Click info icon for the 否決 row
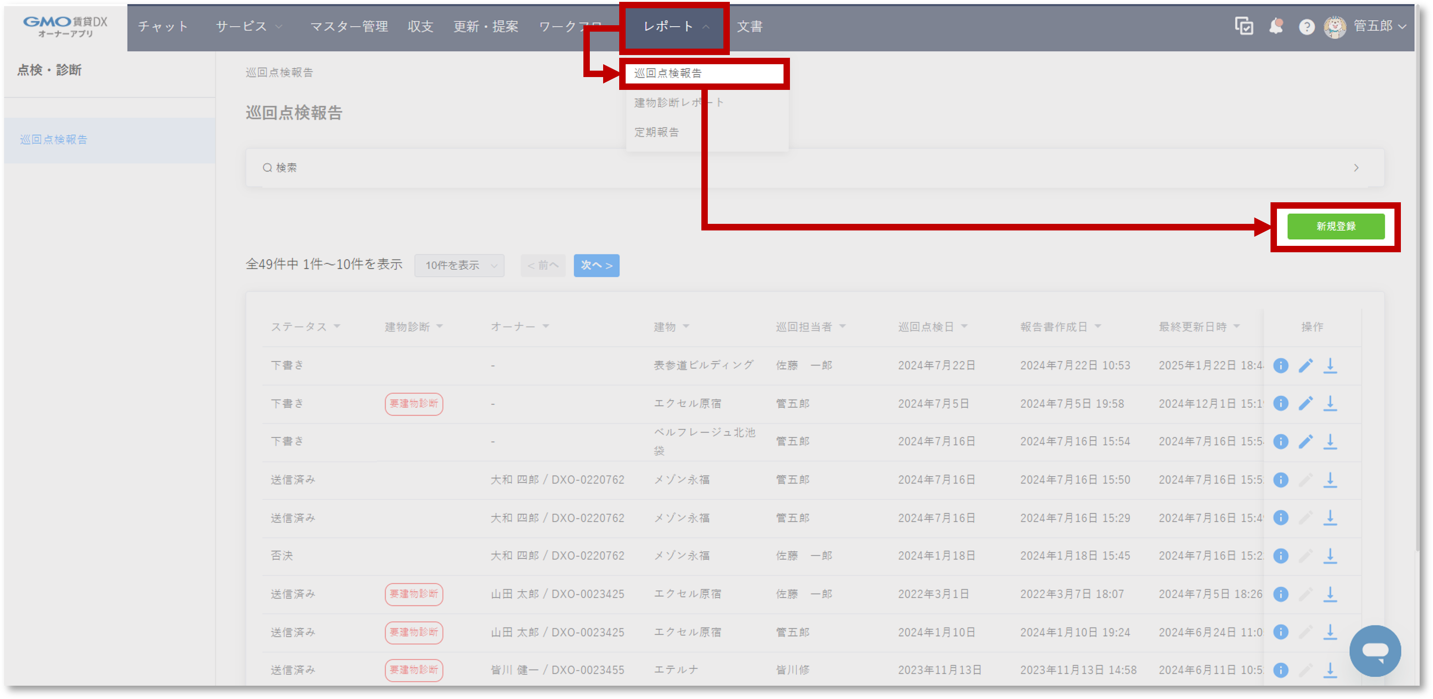Image resolution: width=1433 pixels, height=699 pixels. click(x=1281, y=555)
